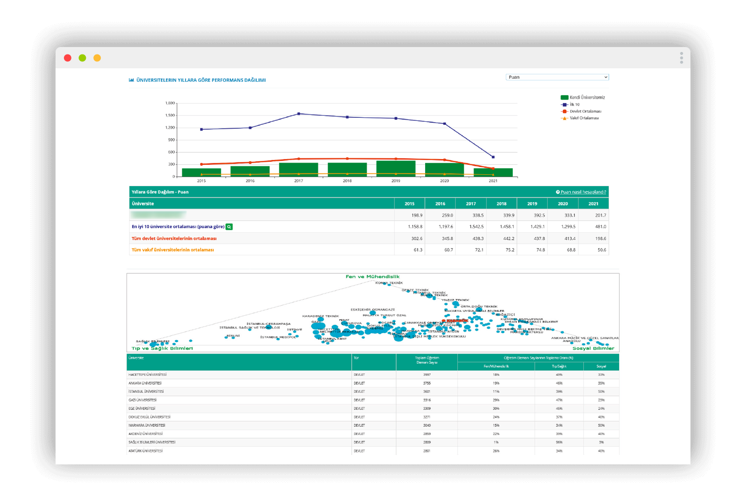Sort by 'Sosyal' column header
Image resolution: width=746 pixels, height=504 pixels.
(601, 366)
